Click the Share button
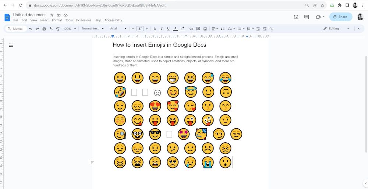Screen dimensions: 368x189 [x=340, y=17]
